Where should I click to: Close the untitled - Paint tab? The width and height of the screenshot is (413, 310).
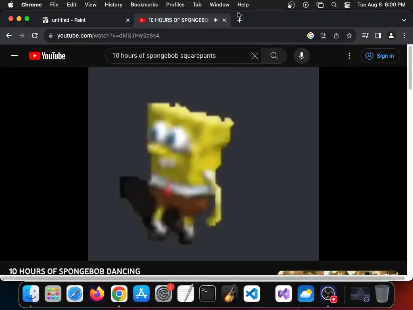128,20
